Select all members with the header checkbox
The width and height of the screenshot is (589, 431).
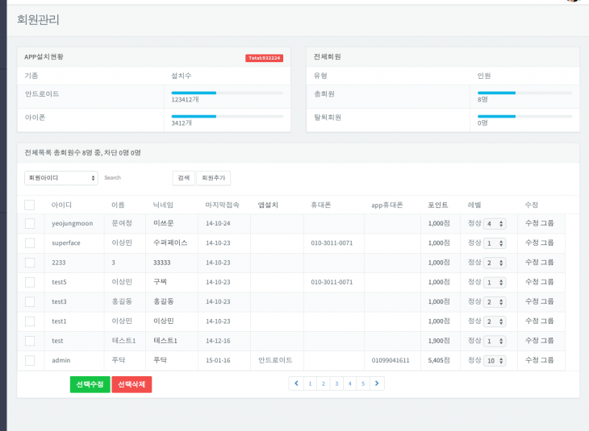[x=30, y=205]
